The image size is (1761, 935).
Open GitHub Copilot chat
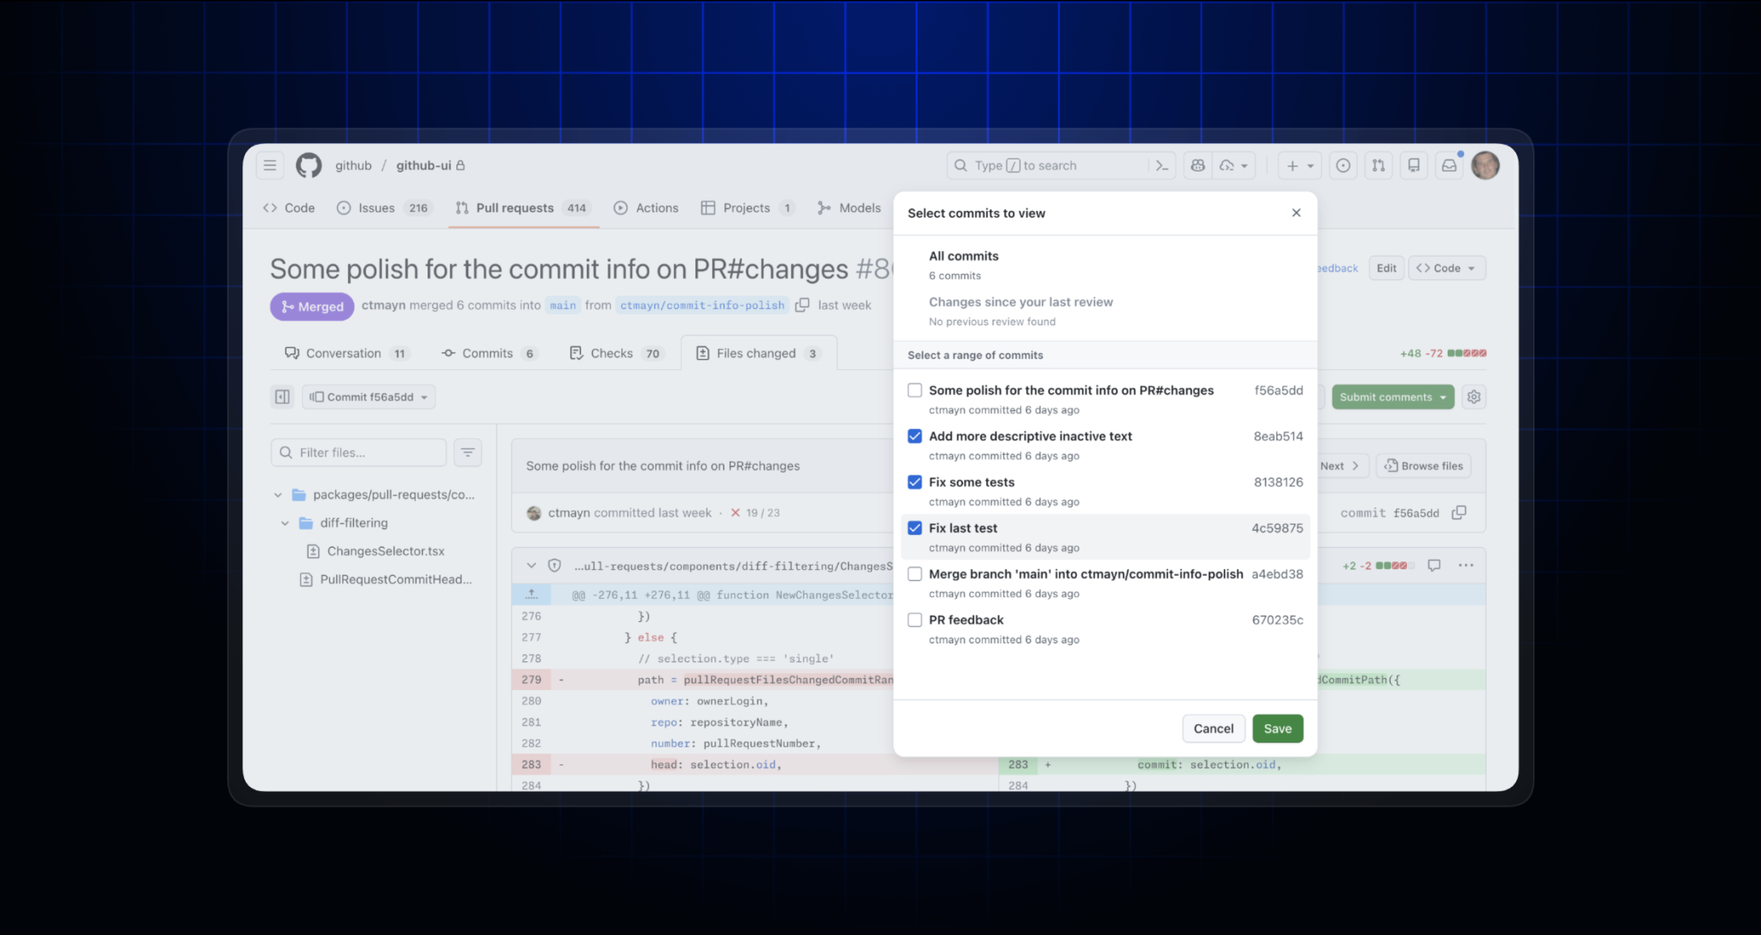1197,165
